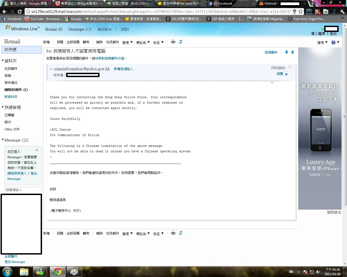Screen dimensions: 347x277
Task: Click the 新增至連絡人 add to contacts link
Action: pyautogui.click(x=124, y=69)
